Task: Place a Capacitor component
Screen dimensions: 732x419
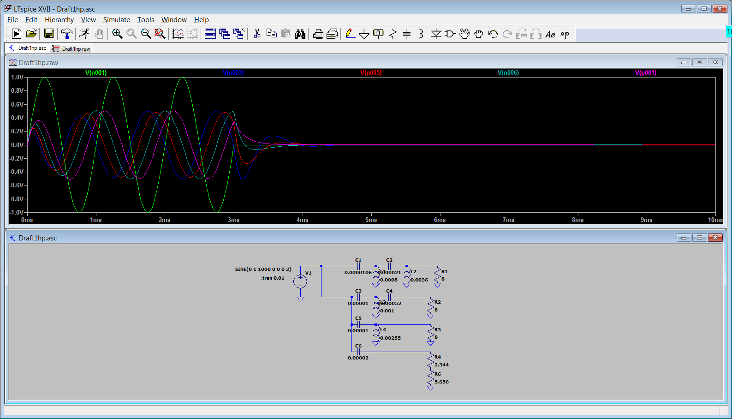Action: click(x=407, y=34)
